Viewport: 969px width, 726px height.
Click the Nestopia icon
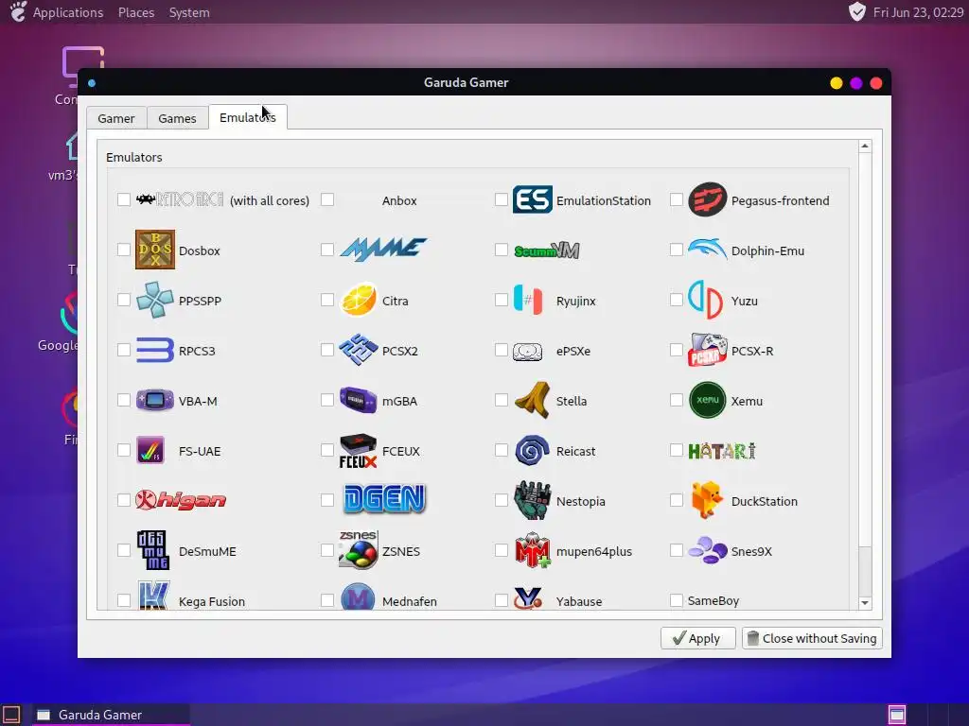(532, 500)
